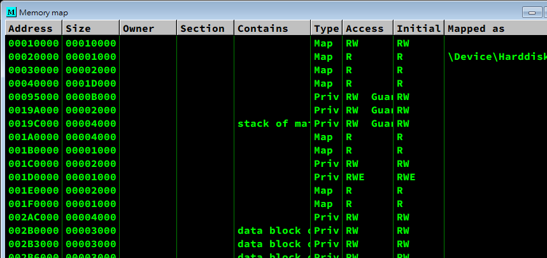The height and width of the screenshot is (258, 547).
Task: Select guarded Priv row at address 00095000
Action: (x=34, y=97)
